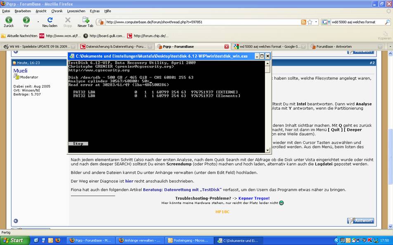393x245 pixels.
Task: Switch to Pqrp - ForumBase taskbar button
Action: [91, 240]
